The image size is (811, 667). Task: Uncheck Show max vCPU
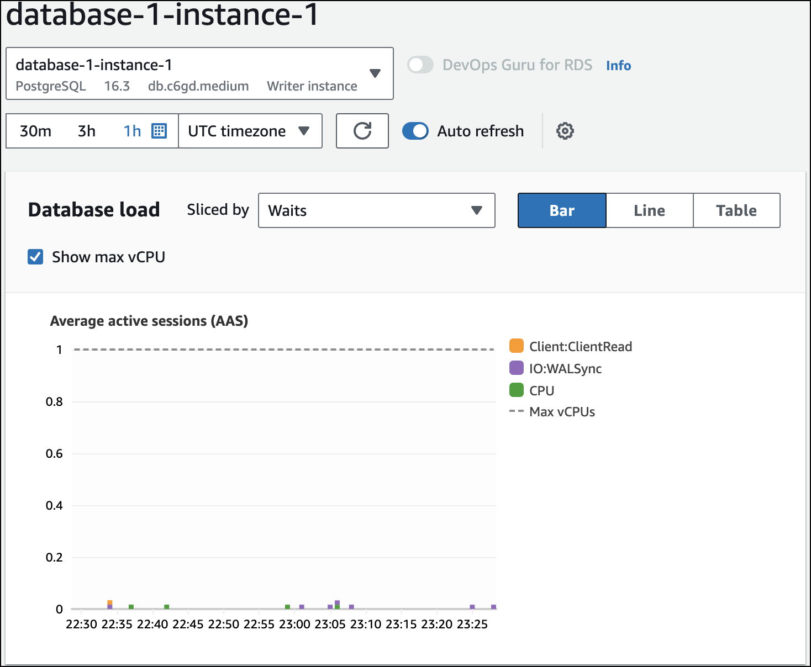point(35,256)
